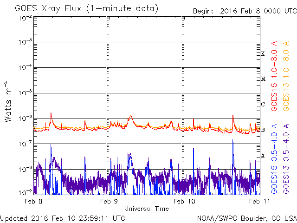Click the Feb 11 x-axis date label
This screenshot has width=297, height=223.
[x=257, y=202]
